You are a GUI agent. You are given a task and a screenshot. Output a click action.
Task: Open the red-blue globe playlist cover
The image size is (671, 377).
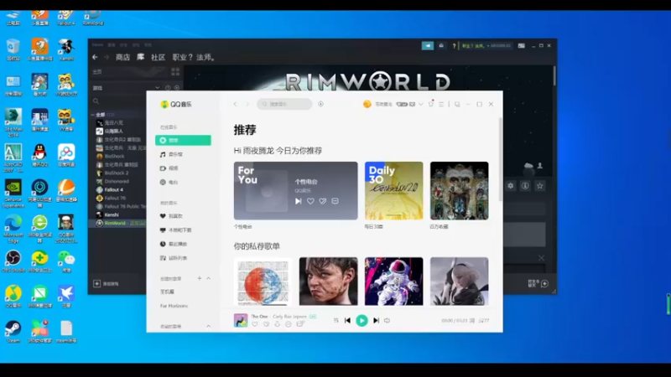(x=263, y=281)
